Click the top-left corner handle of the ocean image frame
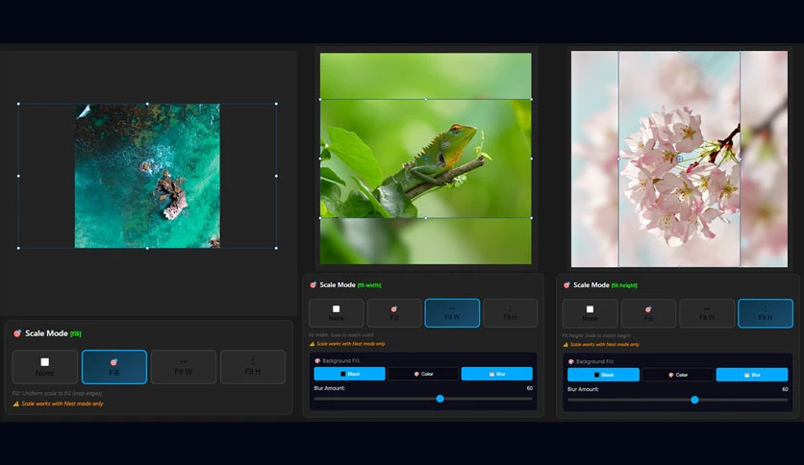Viewport: 804px width, 465px height. tap(18, 104)
